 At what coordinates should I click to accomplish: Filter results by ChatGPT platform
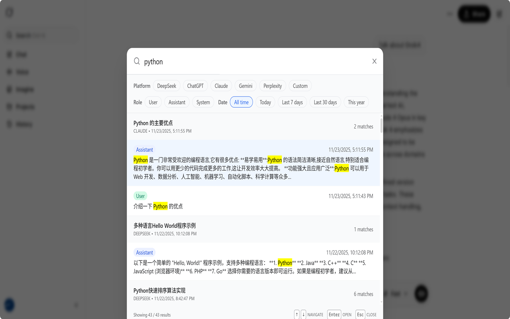pyautogui.click(x=195, y=86)
